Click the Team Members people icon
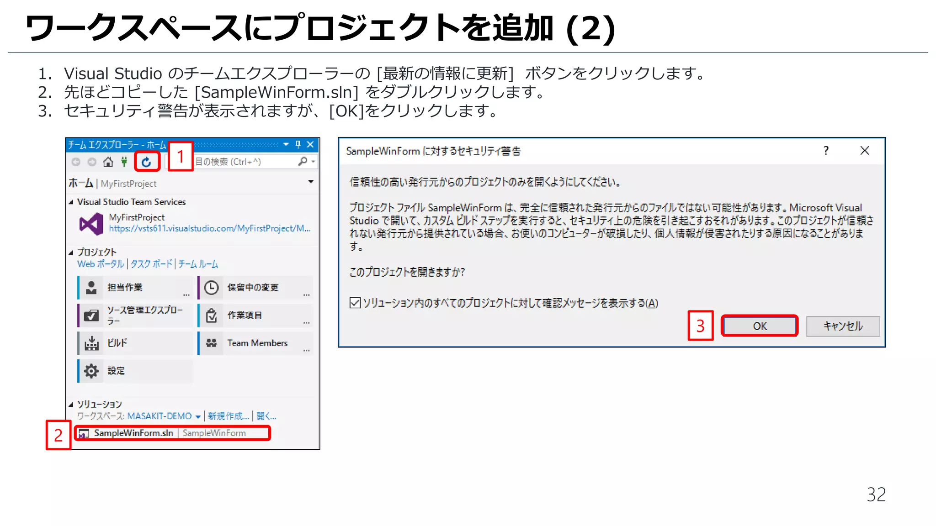The width and height of the screenshot is (936, 526). pyautogui.click(x=211, y=343)
